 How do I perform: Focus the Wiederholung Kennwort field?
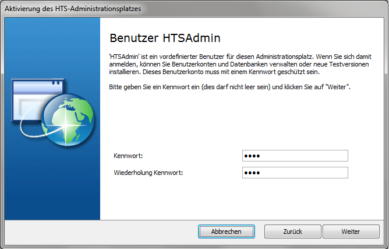tap(295, 173)
